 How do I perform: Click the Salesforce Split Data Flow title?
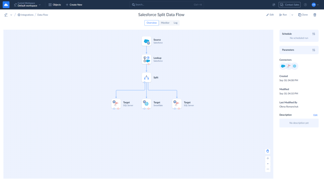point(161,15)
